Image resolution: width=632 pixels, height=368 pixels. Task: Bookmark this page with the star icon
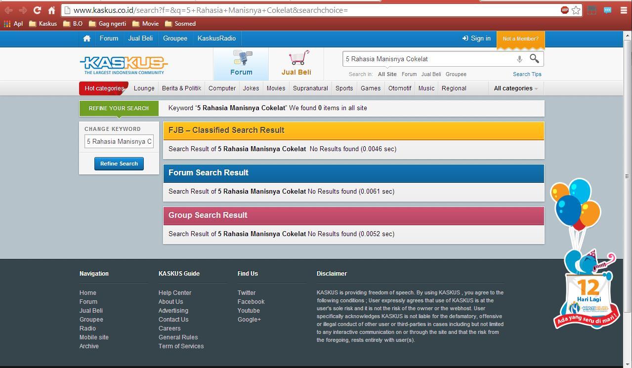[576, 10]
